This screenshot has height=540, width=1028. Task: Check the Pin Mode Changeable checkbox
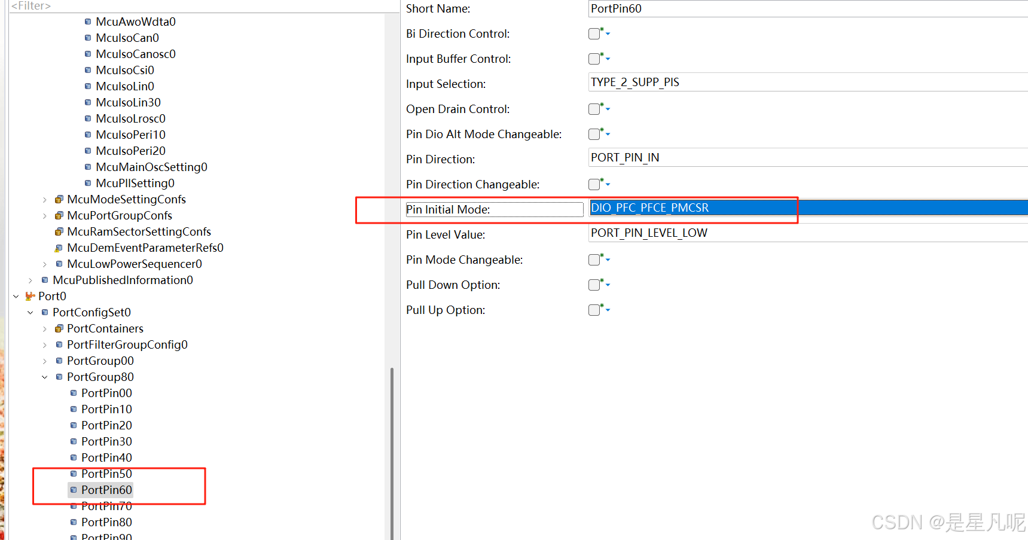point(594,260)
